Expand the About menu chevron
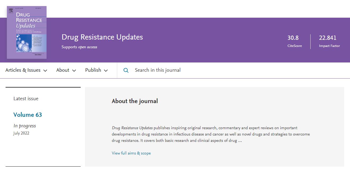The image size is (350, 174). (74, 70)
